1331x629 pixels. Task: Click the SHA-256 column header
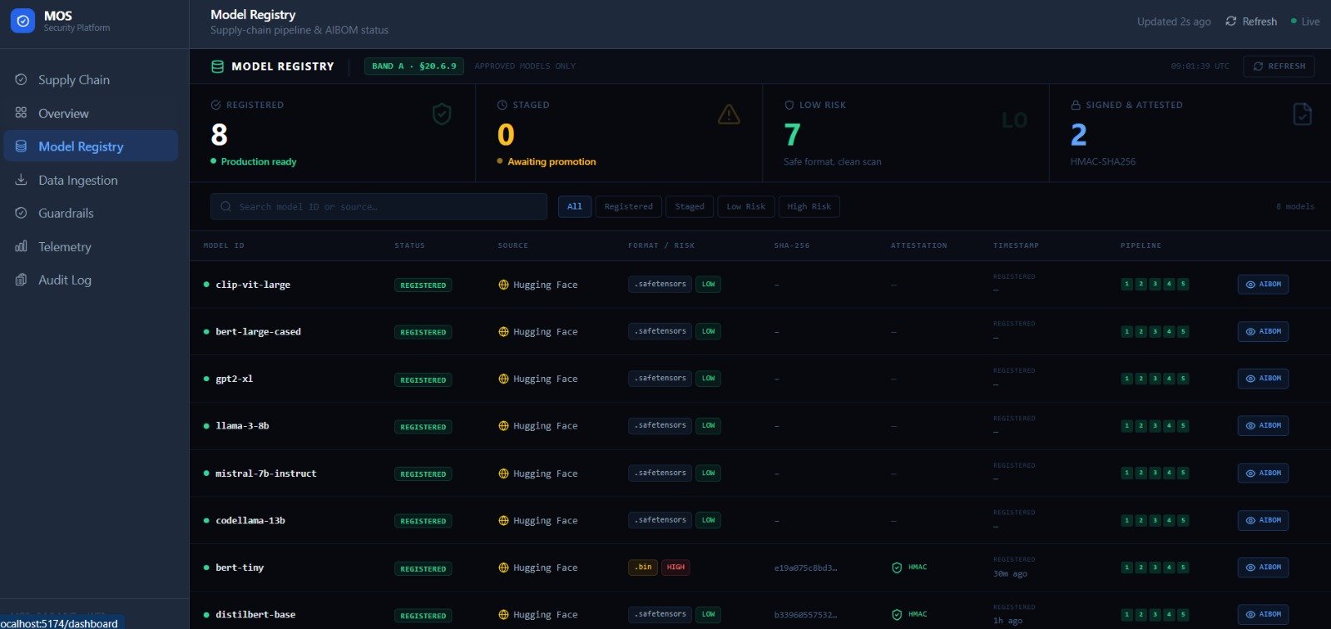point(792,245)
